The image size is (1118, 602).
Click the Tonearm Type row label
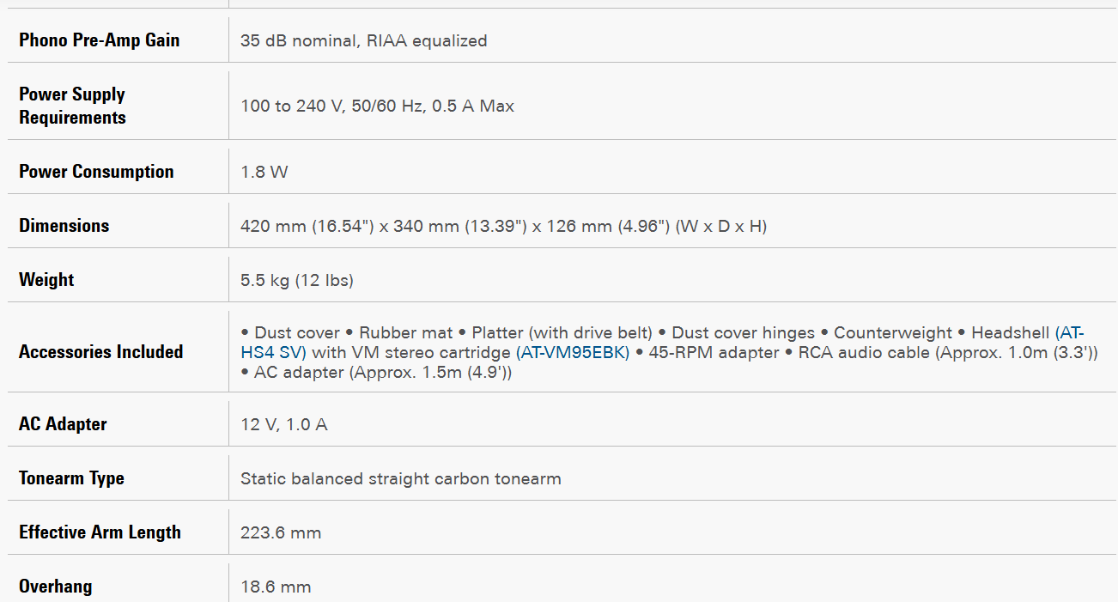(71, 478)
